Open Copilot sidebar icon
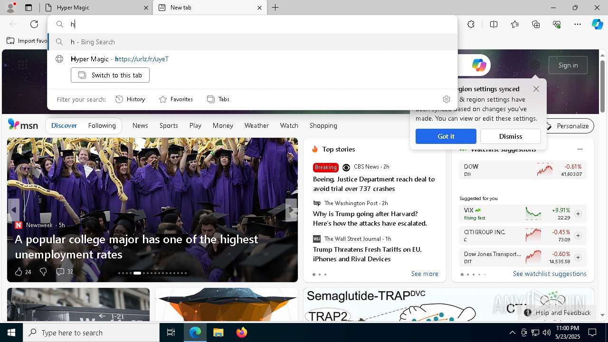The height and width of the screenshot is (342, 608). 597,24
